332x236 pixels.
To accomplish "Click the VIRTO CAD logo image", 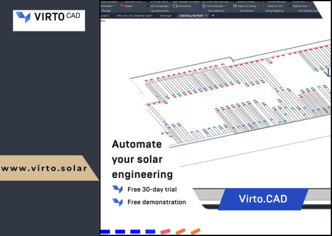I will tap(49, 20).
